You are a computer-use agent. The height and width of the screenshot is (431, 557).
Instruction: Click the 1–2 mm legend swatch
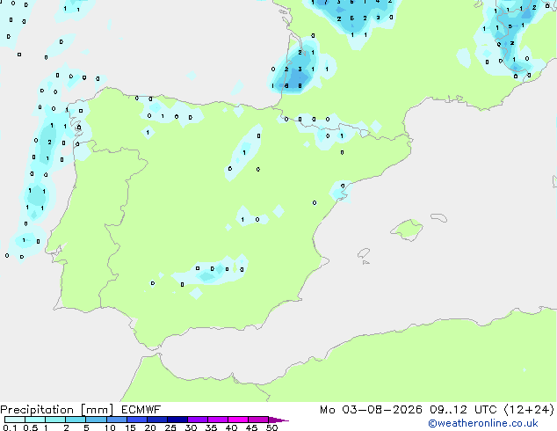pos(55,420)
